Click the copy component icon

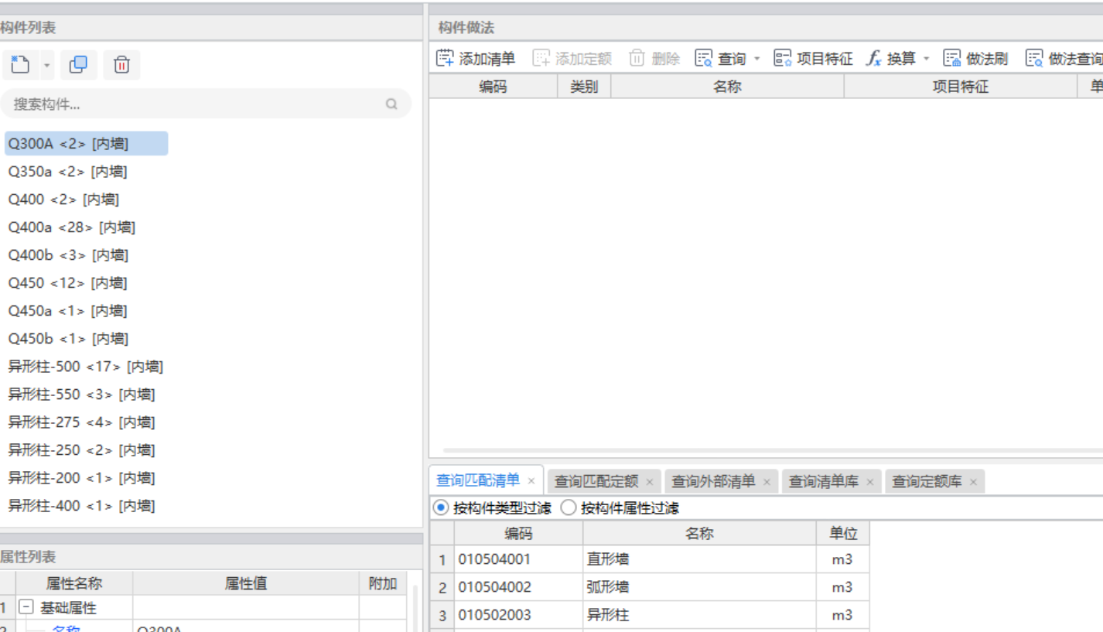[x=78, y=65]
